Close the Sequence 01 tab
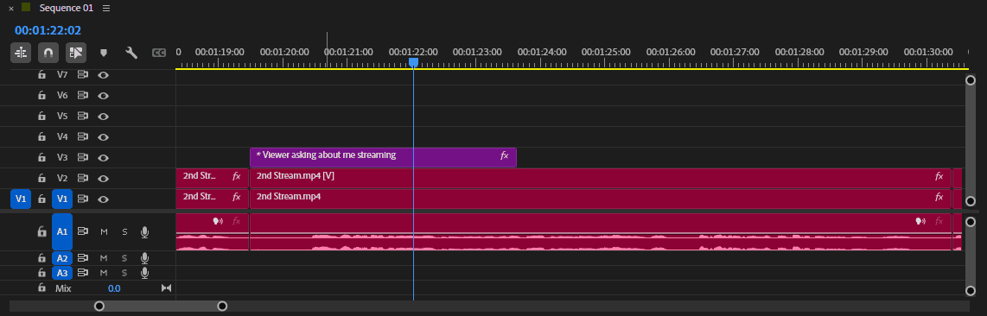This screenshot has height=316, width=987. coord(10,8)
